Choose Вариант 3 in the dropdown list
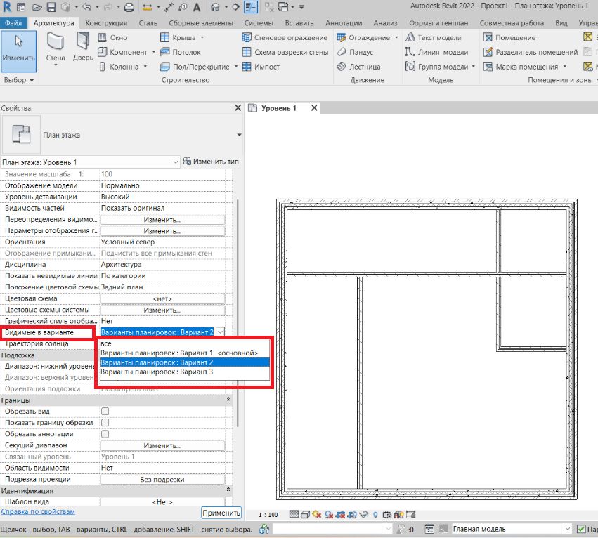Image resolution: width=598 pixels, height=538 pixels. (157, 372)
